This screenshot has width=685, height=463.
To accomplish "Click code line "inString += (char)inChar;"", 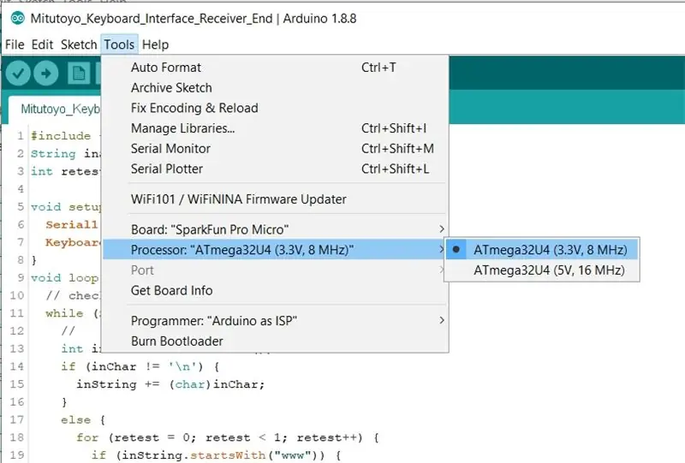I will pyautogui.click(x=170, y=384).
